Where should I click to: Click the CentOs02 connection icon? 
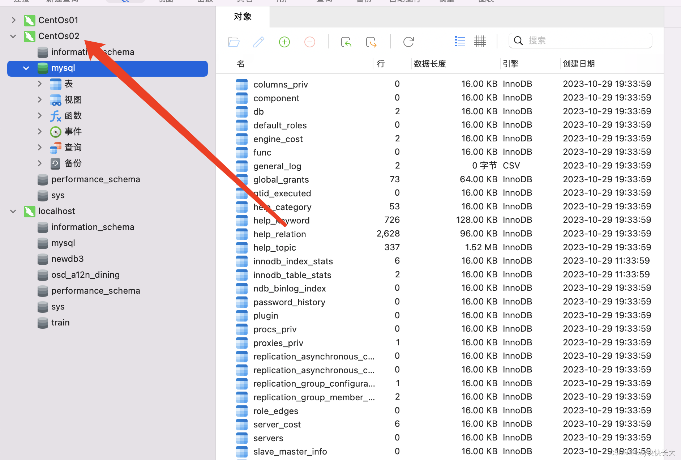[30, 36]
